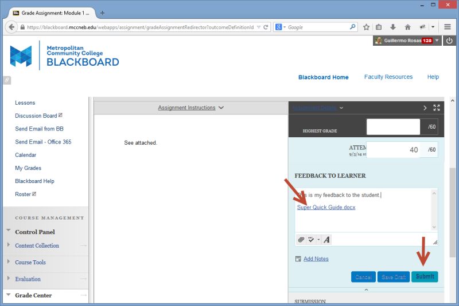Viewport: 459px width, 306px height.
Task: Bookmark this page with the star icon
Action: (x=366, y=27)
